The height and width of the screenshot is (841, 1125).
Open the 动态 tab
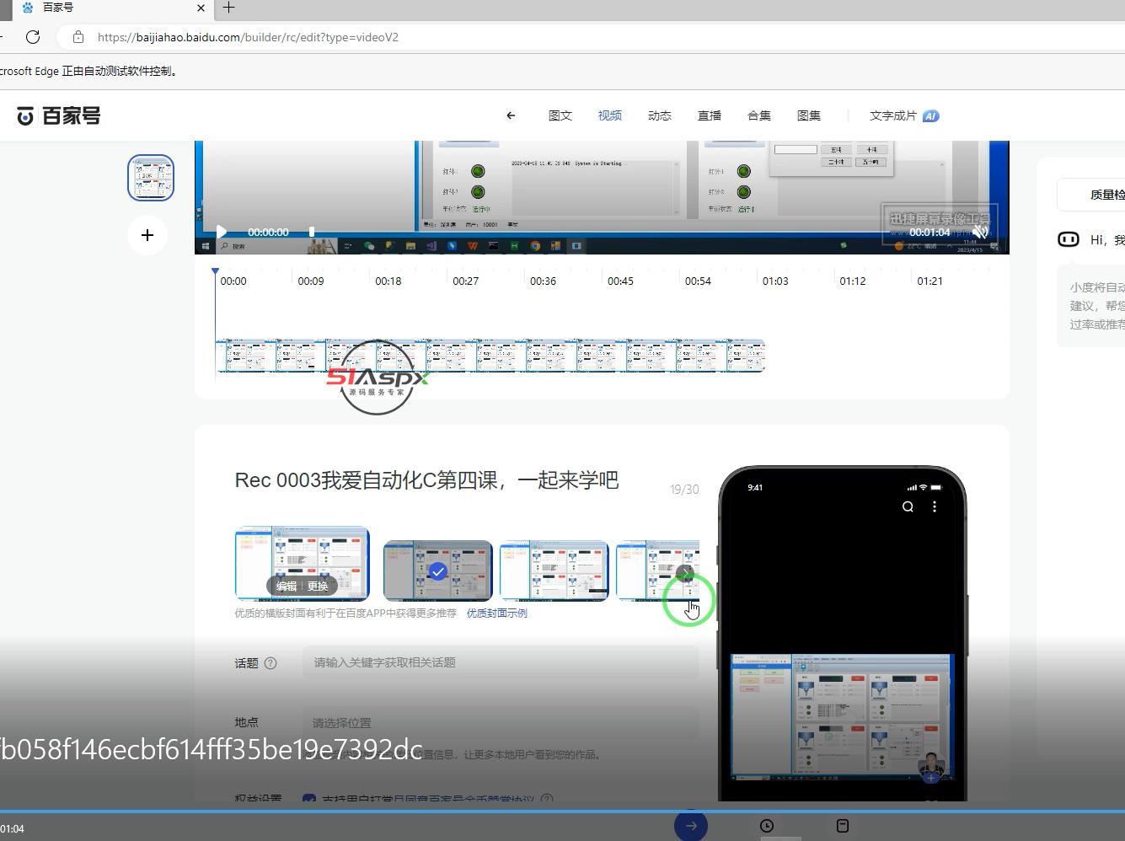click(660, 115)
